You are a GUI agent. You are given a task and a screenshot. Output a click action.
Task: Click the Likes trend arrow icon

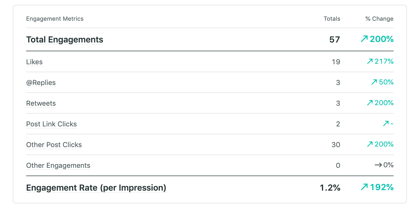[x=370, y=62]
